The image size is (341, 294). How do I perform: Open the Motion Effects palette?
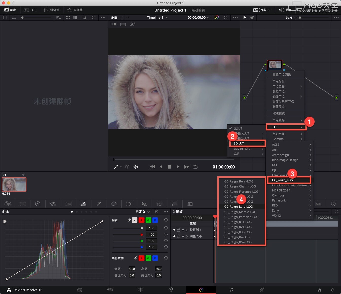tap(68, 204)
